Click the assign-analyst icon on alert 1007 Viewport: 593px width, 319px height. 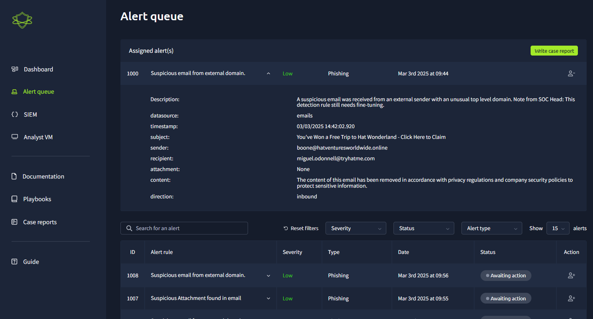(571, 298)
